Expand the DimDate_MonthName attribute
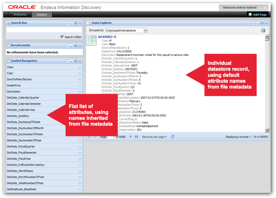Viewport: 276px width, 198px height. point(80,171)
